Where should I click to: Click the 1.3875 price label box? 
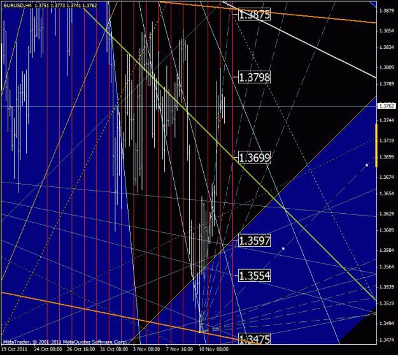(x=254, y=15)
